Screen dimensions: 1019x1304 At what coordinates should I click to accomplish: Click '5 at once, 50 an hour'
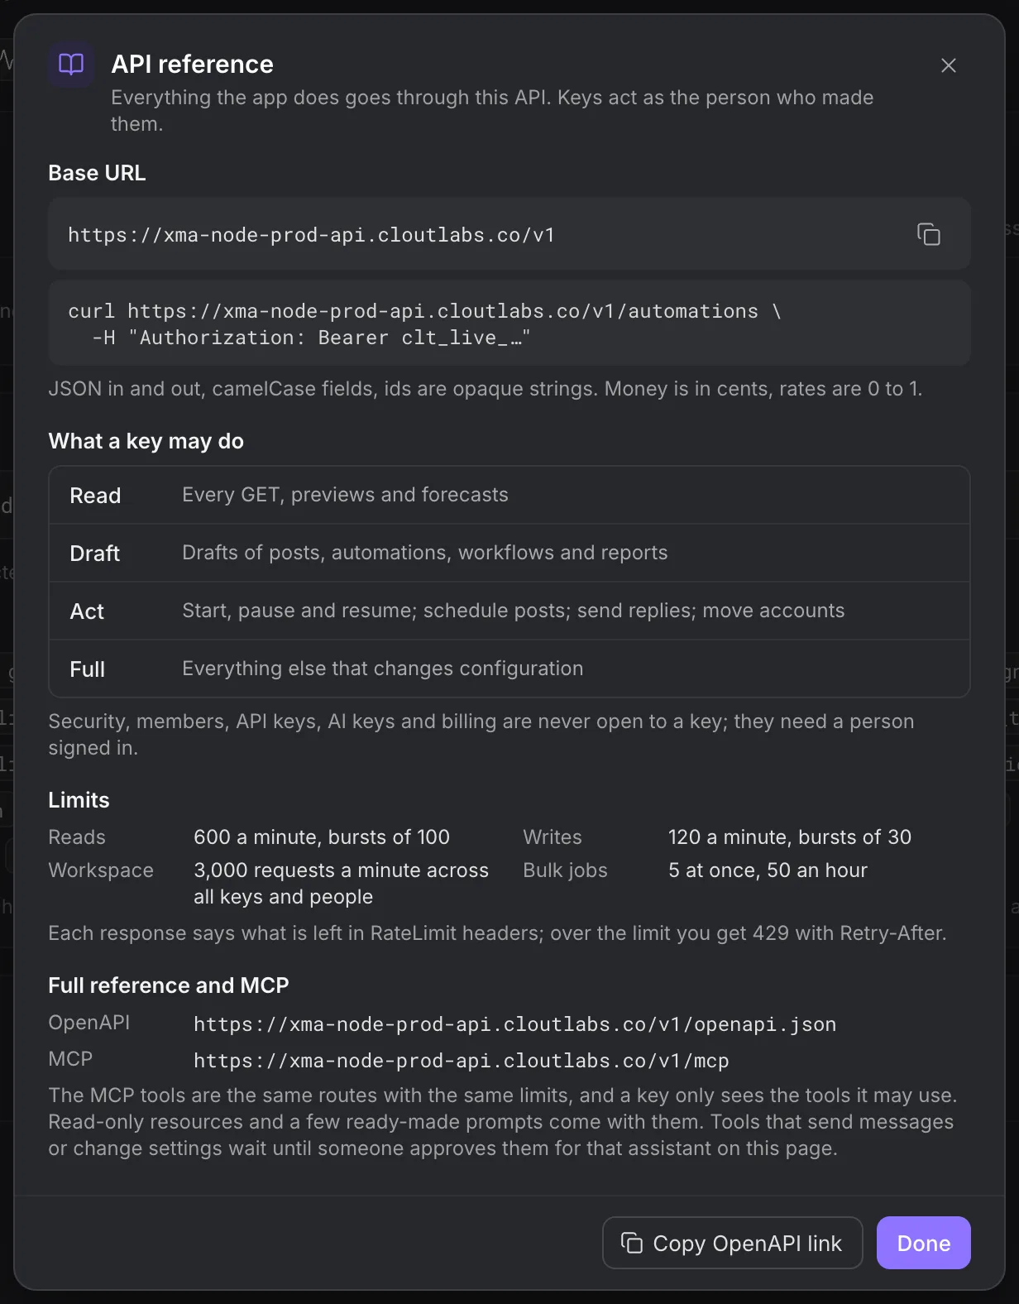(768, 870)
